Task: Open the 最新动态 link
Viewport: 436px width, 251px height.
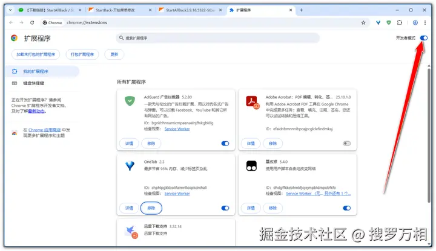Action: [x=36, y=112]
